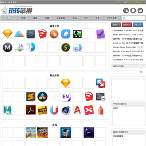Open the 应用 menu item

[x=24, y=18]
